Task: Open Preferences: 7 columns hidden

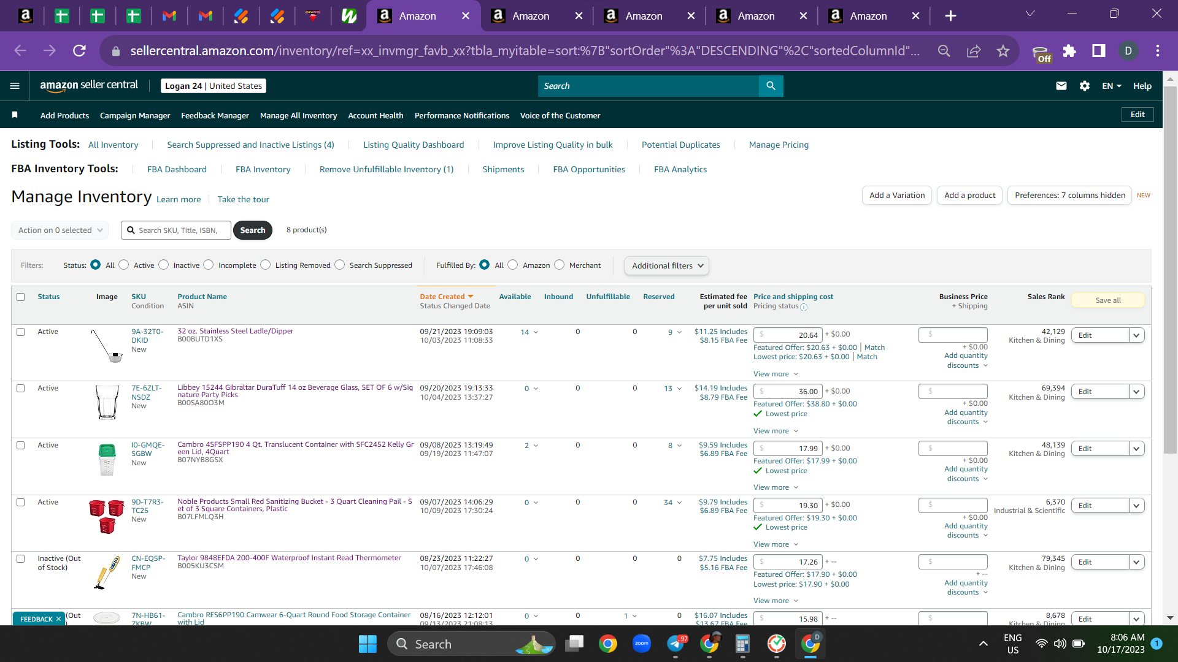Action: click(1070, 195)
